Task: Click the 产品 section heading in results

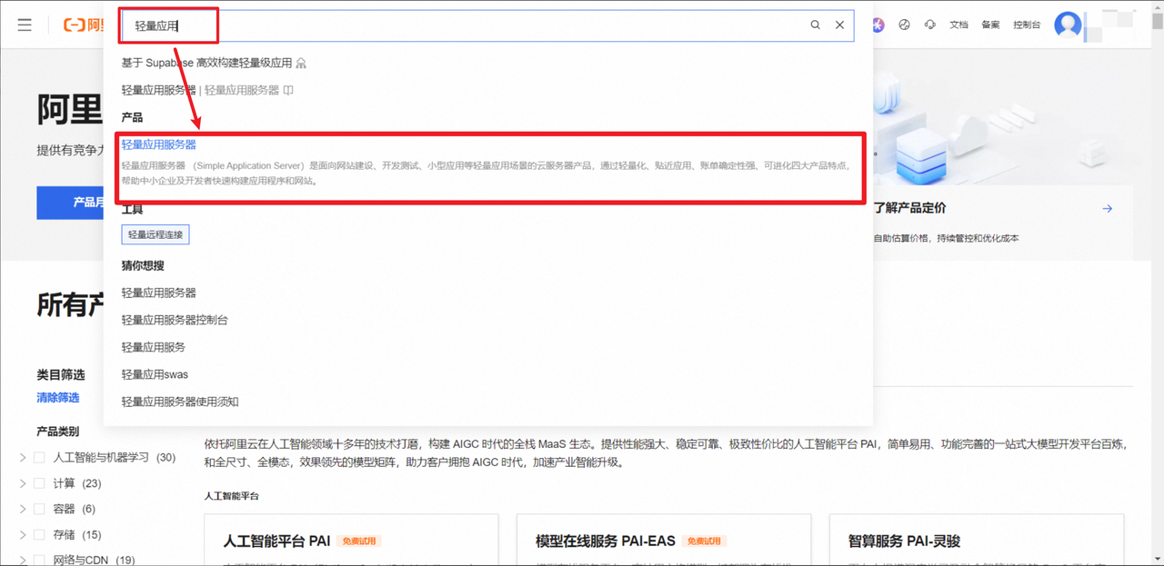Action: pyautogui.click(x=132, y=118)
